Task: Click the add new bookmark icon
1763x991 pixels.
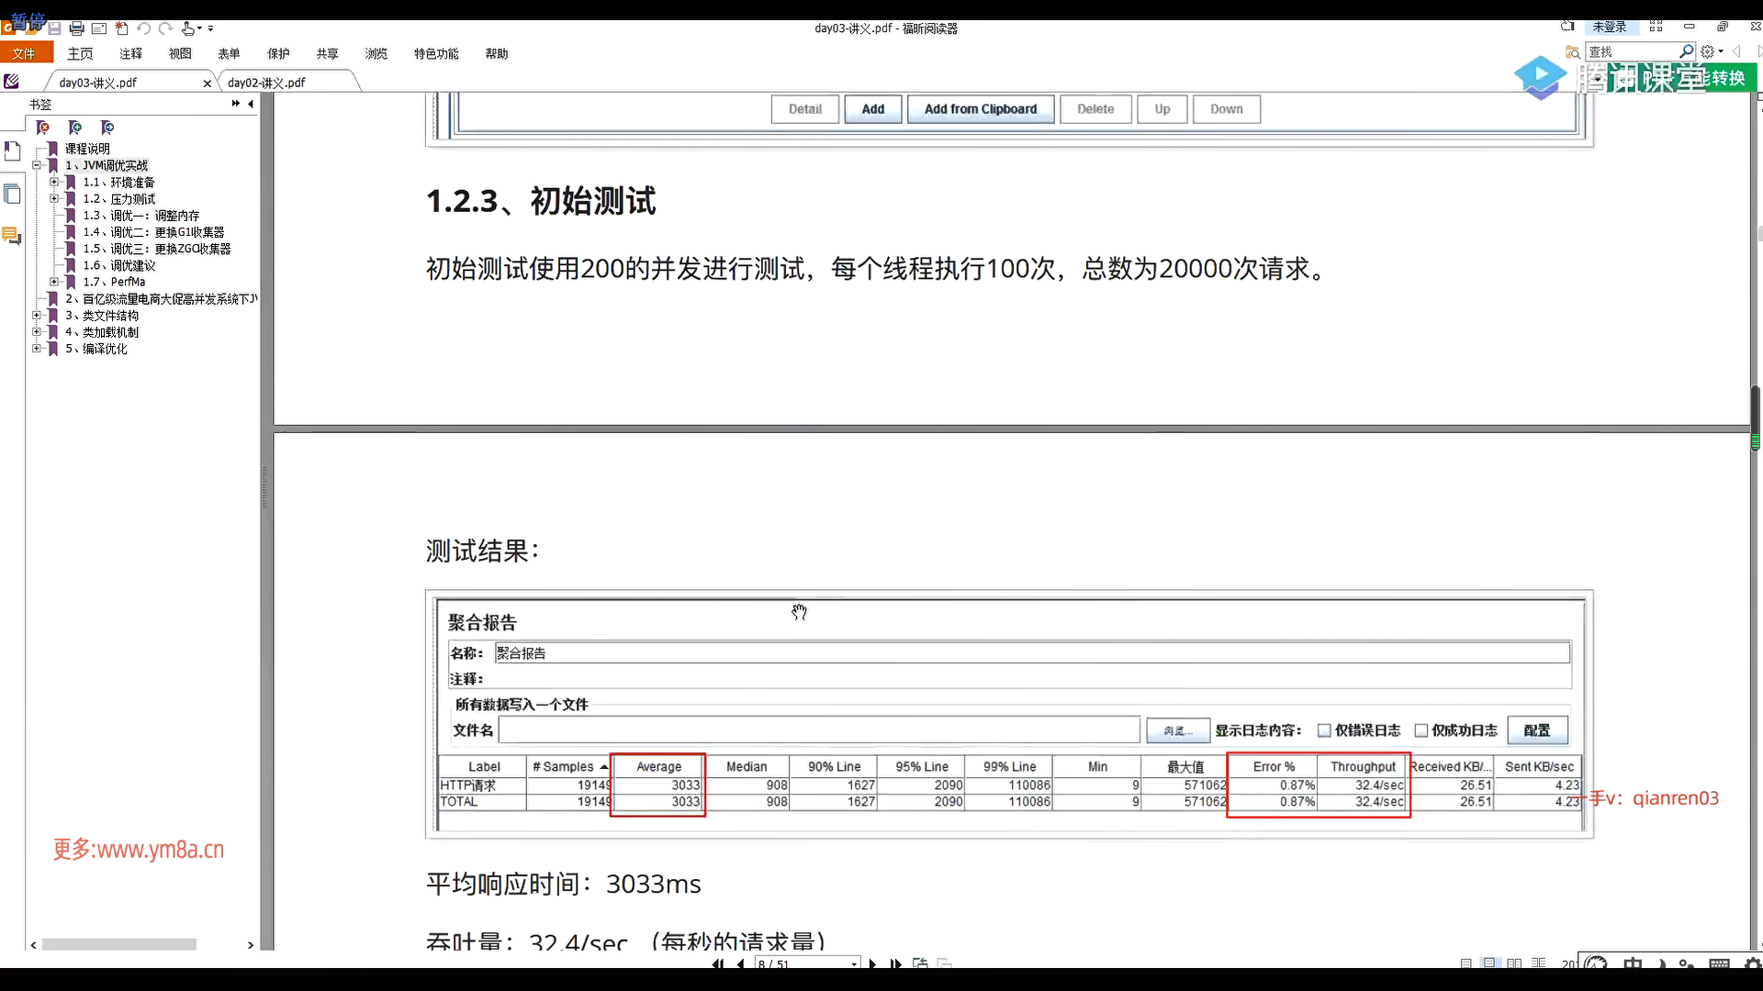Action: point(75,128)
